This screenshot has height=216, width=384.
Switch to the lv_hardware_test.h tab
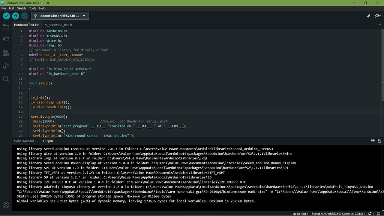58,25
